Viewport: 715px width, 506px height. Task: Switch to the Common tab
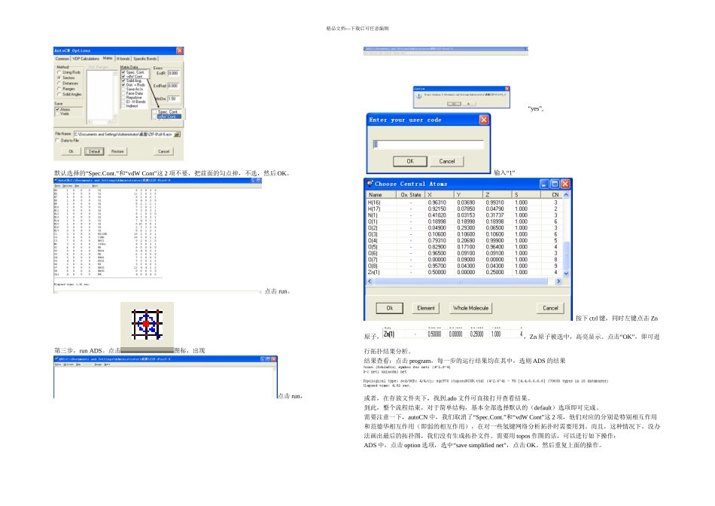(x=62, y=59)
